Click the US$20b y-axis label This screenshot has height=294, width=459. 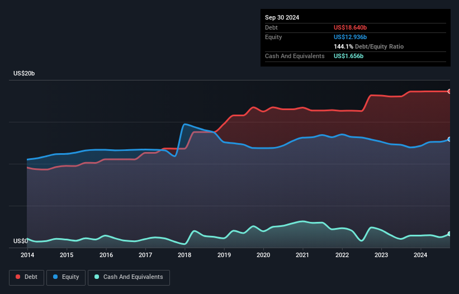pos(24,73)
